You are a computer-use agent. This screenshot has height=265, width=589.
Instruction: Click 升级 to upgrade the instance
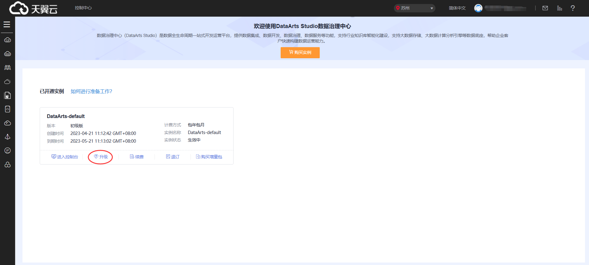(101, 157)
